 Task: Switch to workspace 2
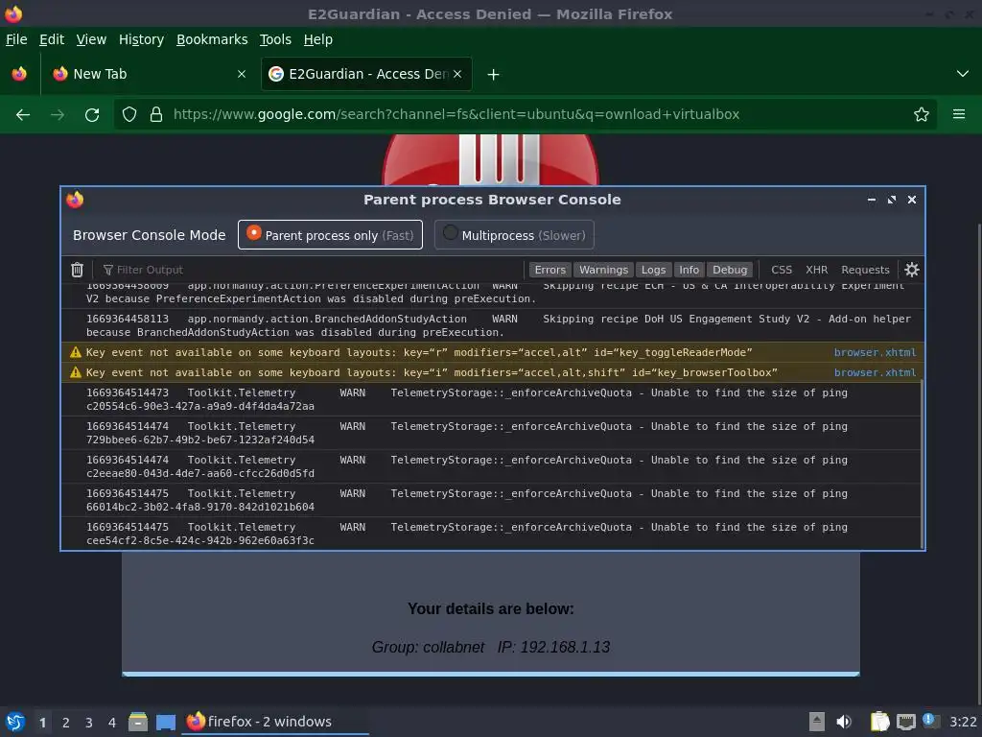tap(66, 723)
